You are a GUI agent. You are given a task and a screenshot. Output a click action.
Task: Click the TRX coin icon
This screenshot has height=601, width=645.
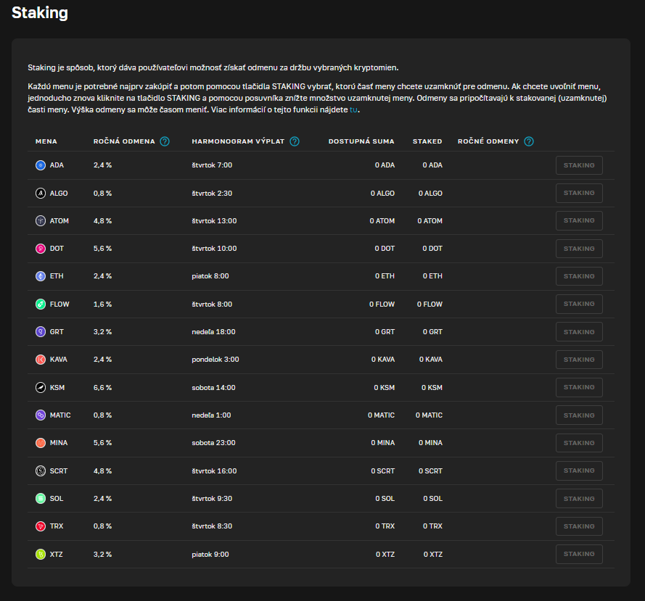click(41, 526)
